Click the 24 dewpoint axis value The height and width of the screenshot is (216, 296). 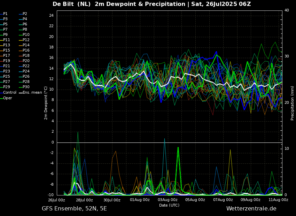point(51,15)
